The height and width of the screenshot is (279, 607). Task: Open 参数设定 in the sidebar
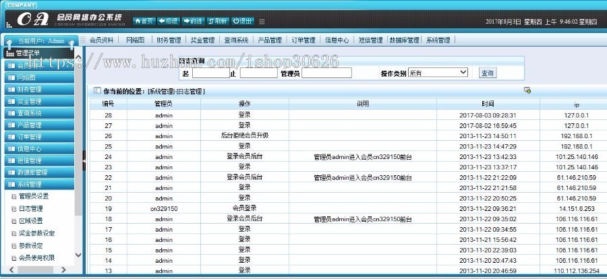click(30, 246)
